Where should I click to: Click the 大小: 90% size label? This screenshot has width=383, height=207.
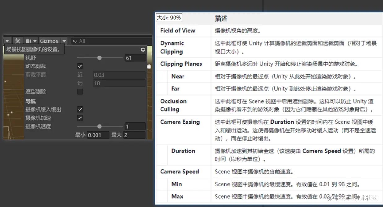click(169, 18)
